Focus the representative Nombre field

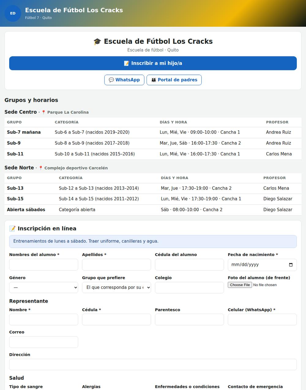44,319
